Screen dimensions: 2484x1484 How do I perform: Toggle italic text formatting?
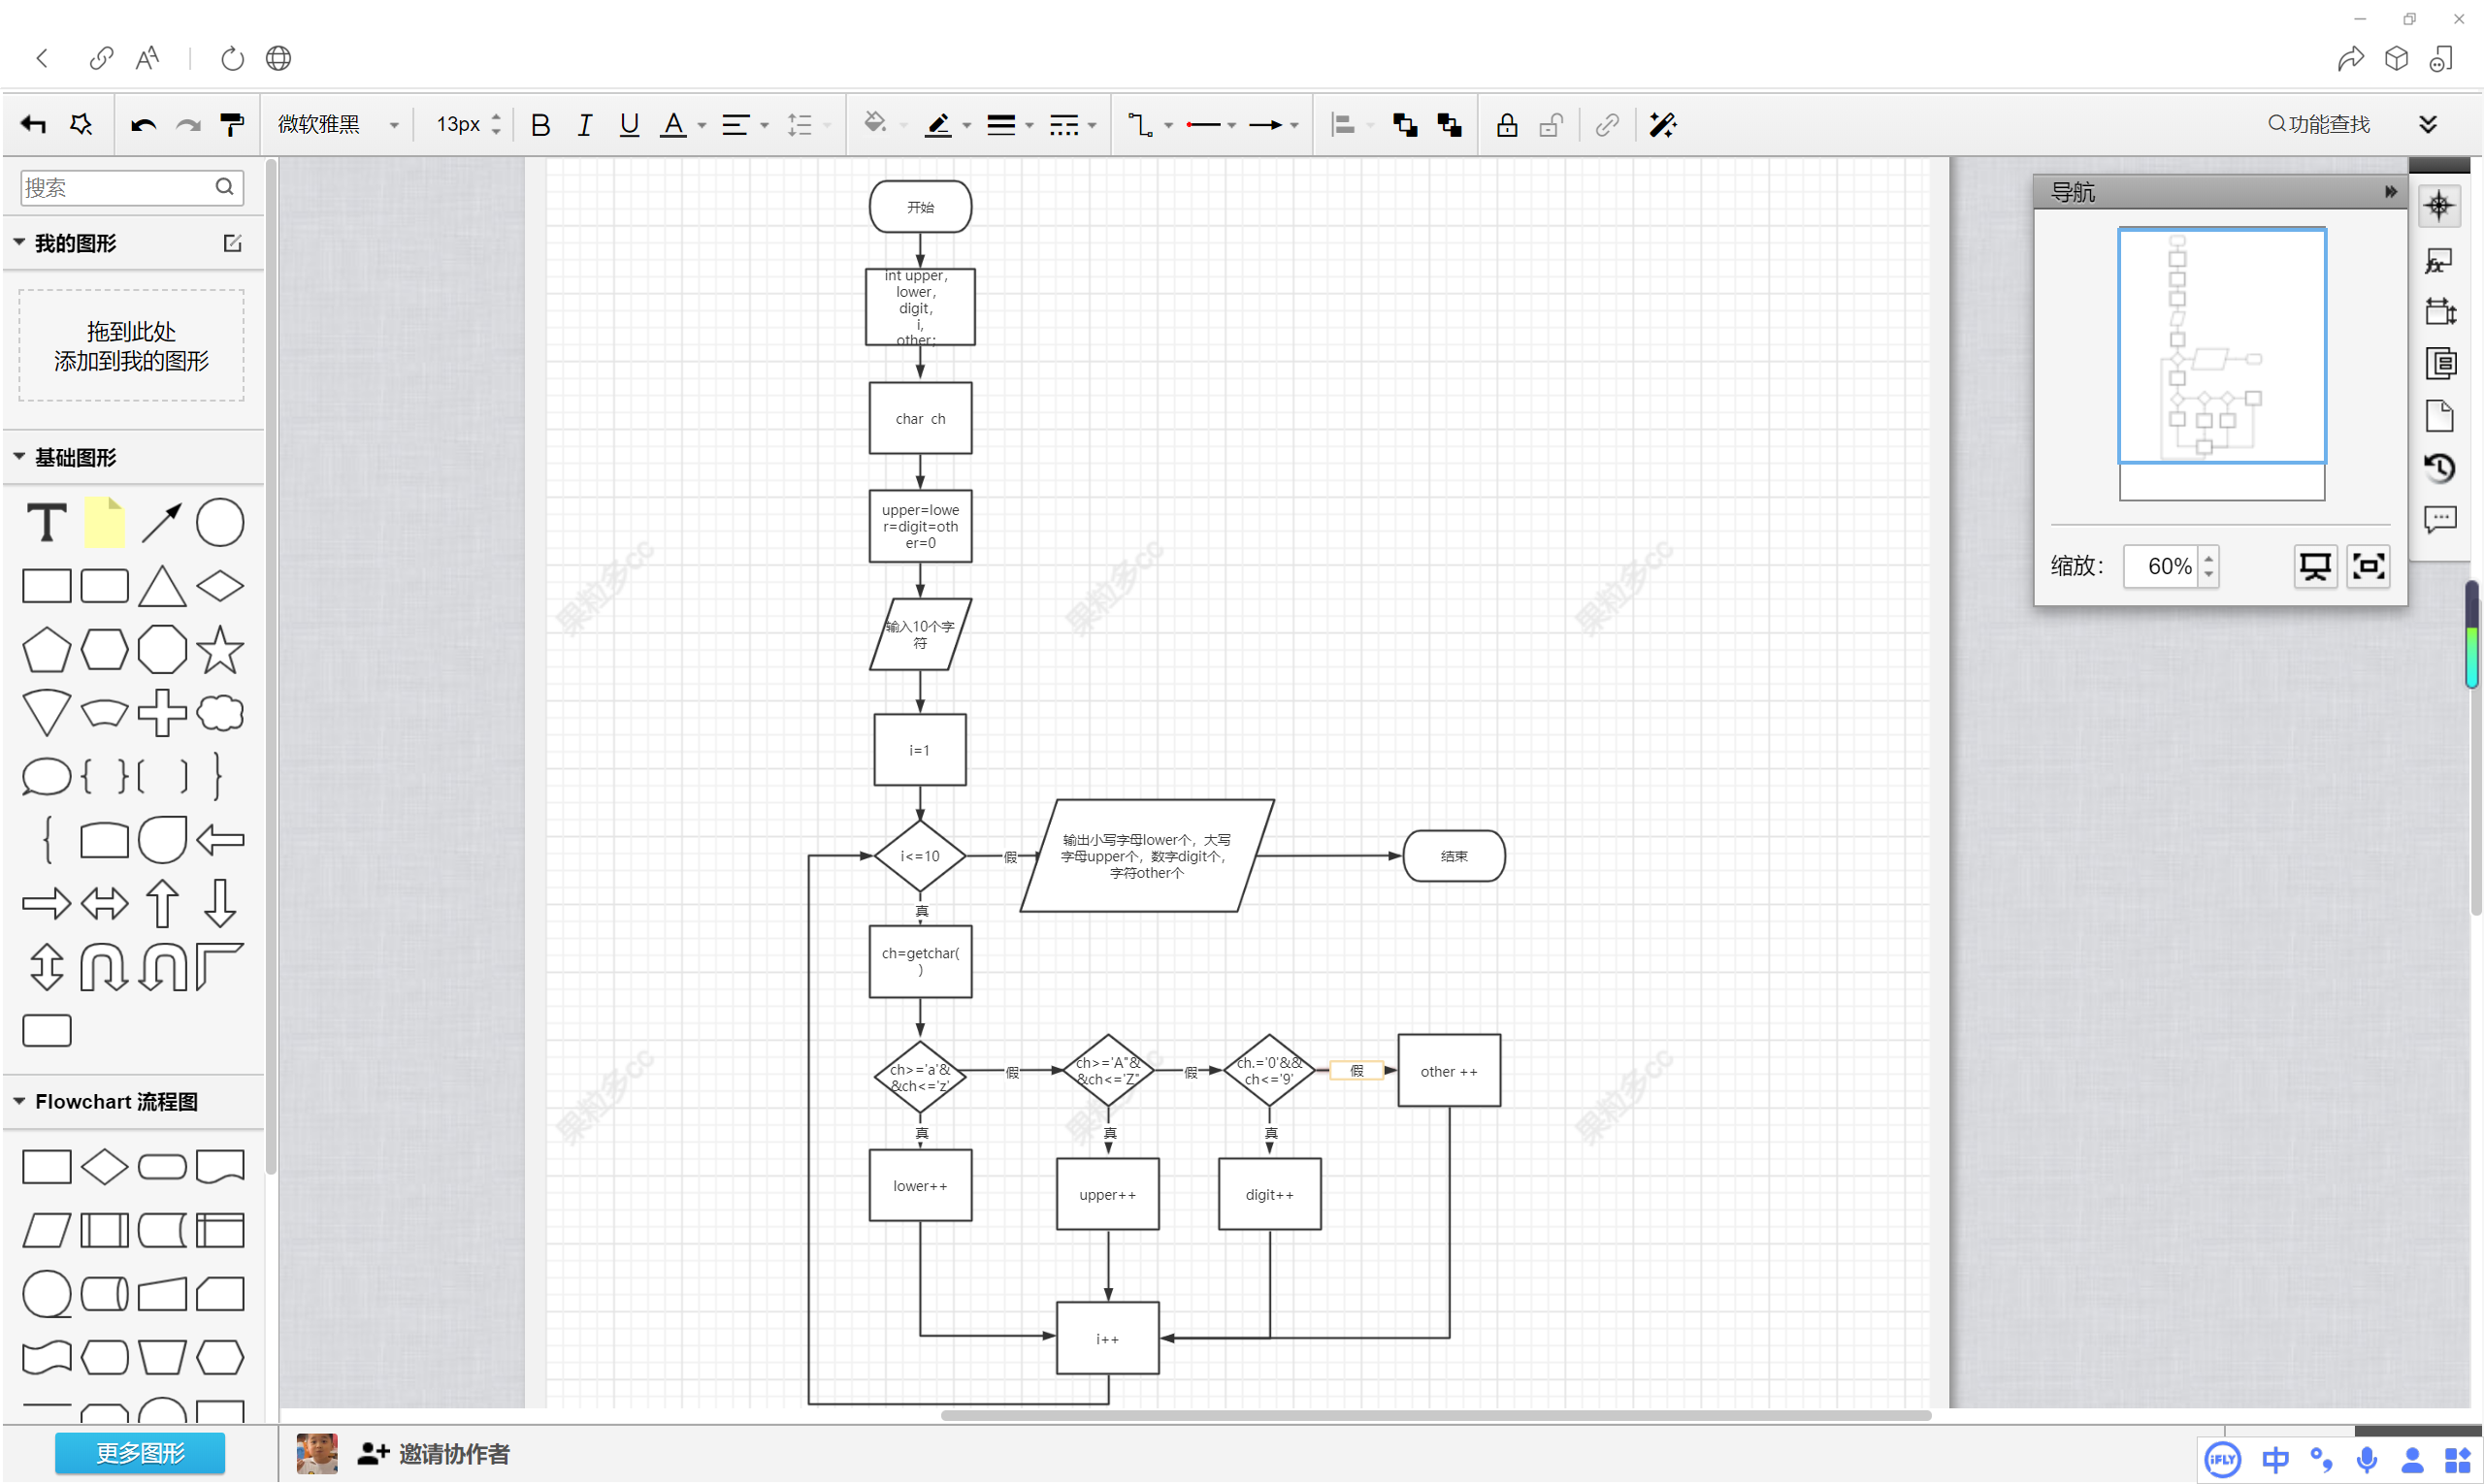[584, 124]
